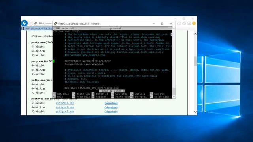Click the terminal scrollbar up arrow
The height and width of the screenshot is (142, 253).
tap(174, 28)
